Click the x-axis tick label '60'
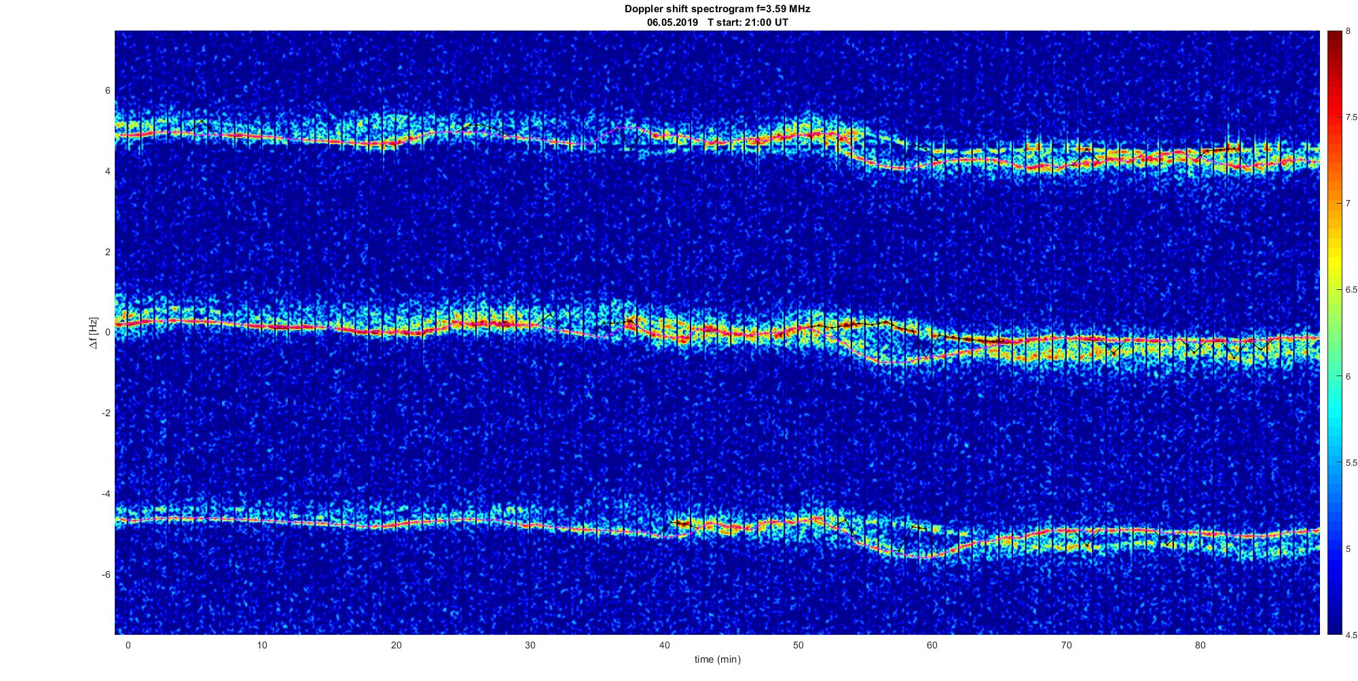1358x681 pixels. (x=932, y=646)
